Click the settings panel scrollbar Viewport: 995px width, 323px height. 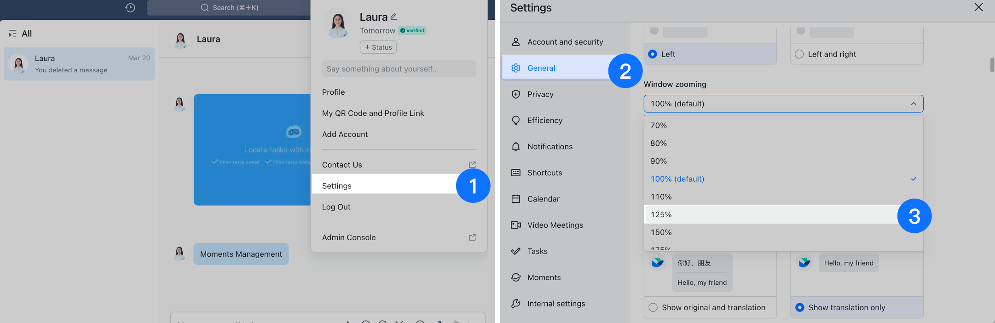coord(992,65)
